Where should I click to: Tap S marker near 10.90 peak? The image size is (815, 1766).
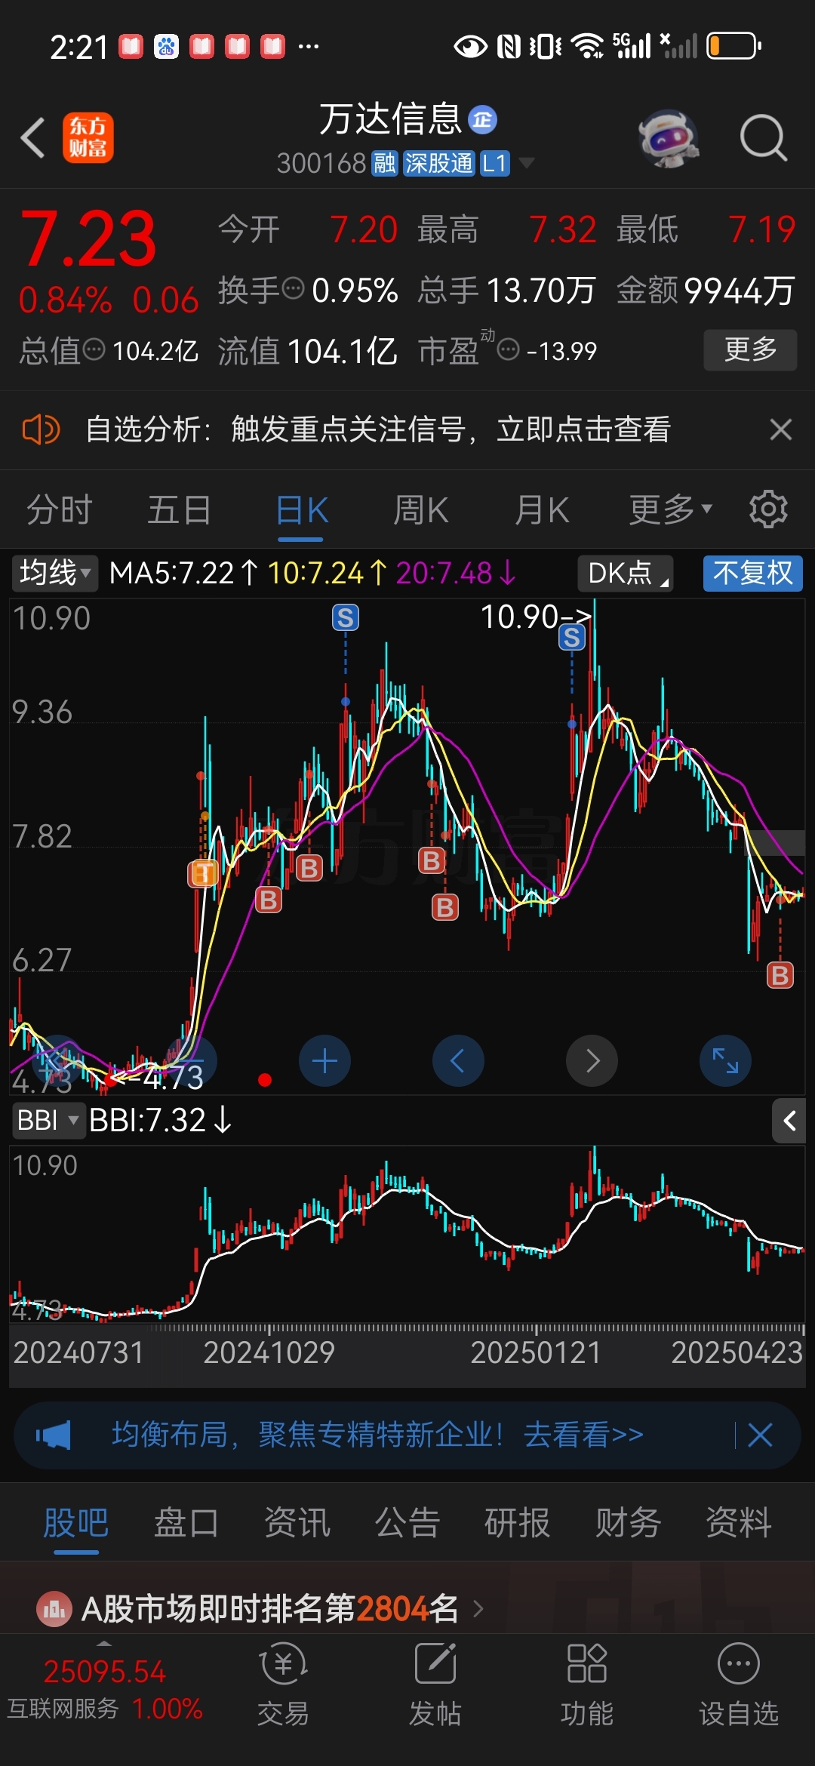(572, 638)
